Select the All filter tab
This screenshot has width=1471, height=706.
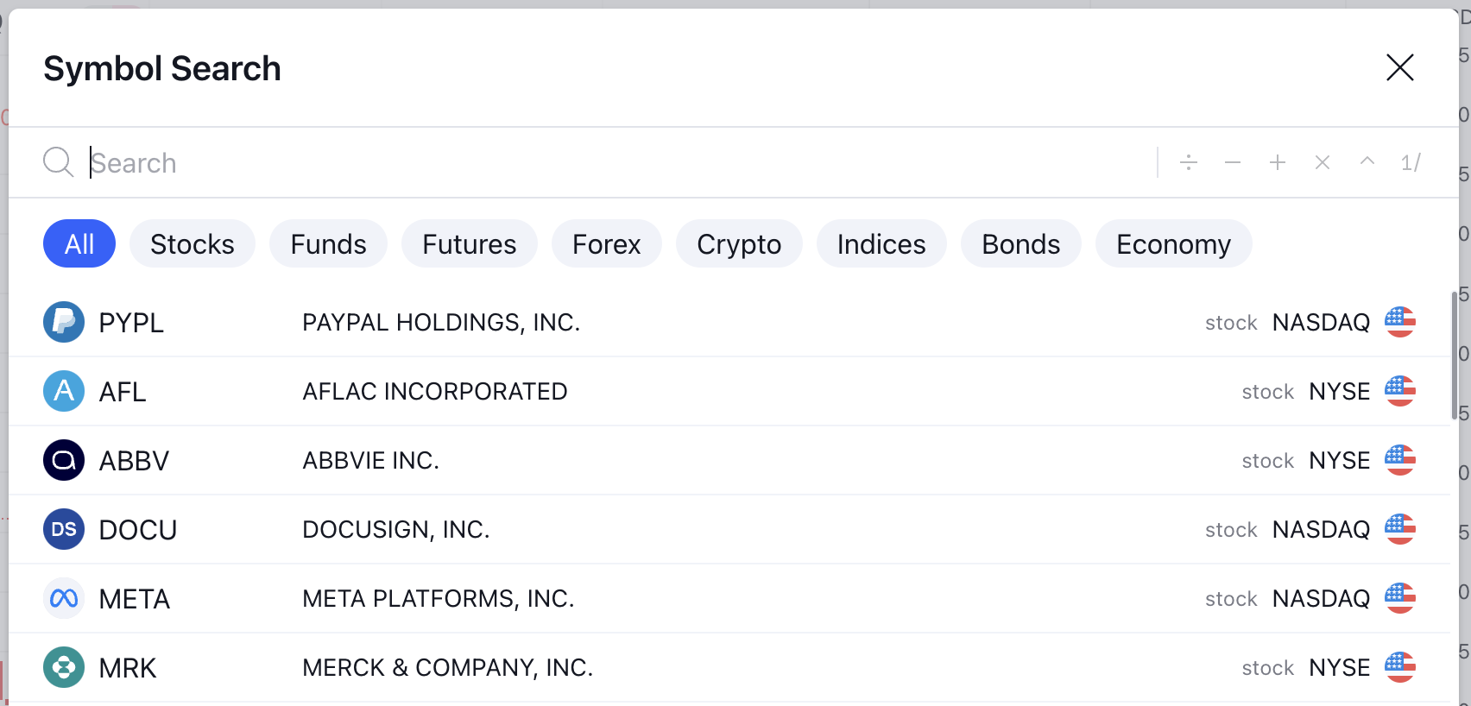(79, 244)
